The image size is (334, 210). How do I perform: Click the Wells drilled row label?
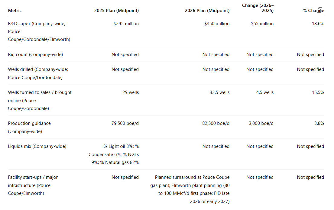(x=38, y=73)
